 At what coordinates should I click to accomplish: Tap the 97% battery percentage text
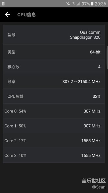(86, 4)
